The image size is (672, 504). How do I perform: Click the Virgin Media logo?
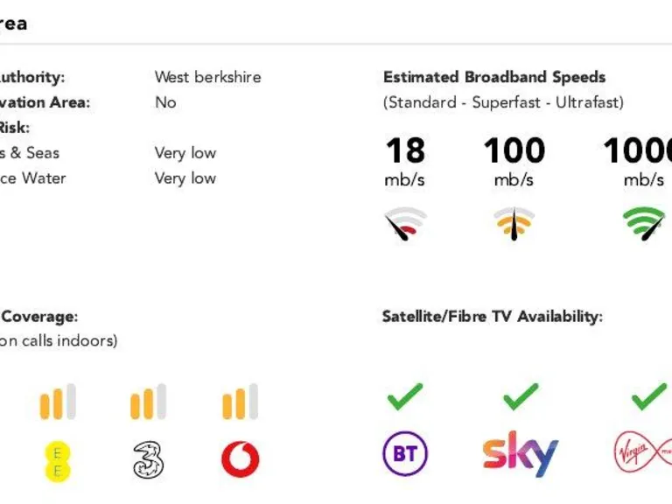tap(643, 453)
